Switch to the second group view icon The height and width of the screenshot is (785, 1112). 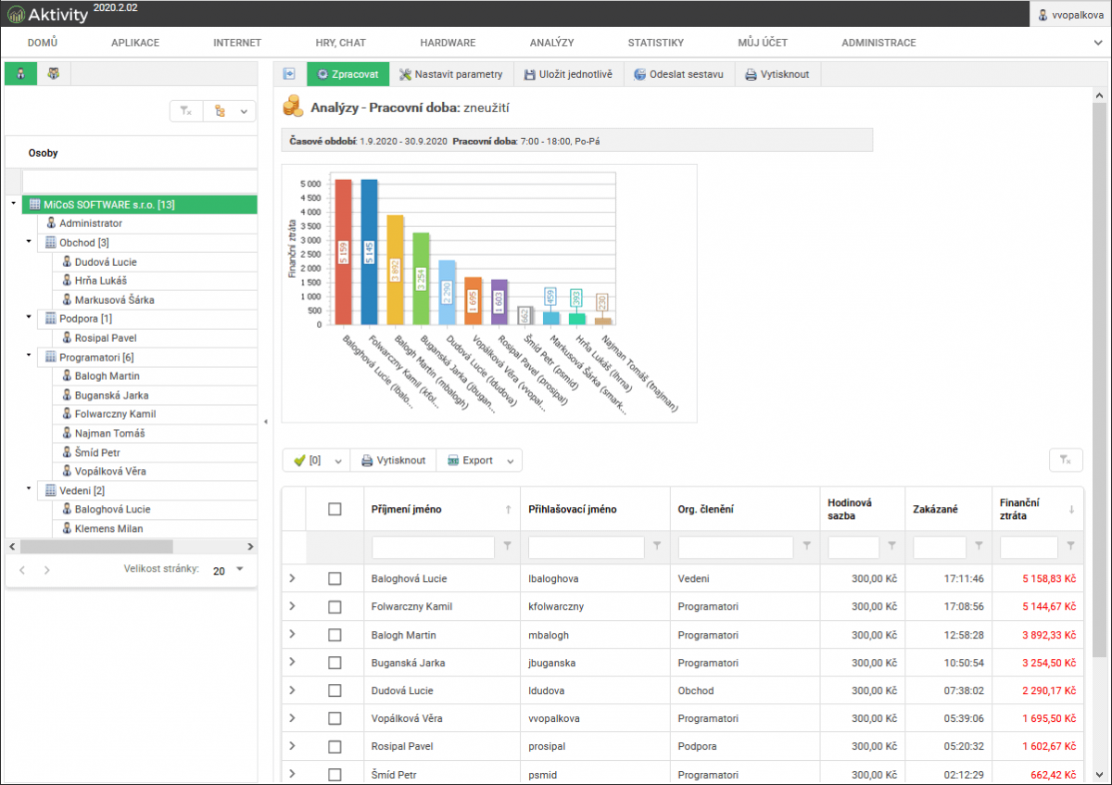click(x=54, y=74)
